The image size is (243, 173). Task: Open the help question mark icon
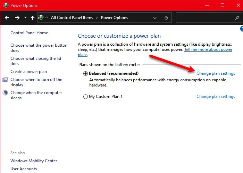(242, 30)
